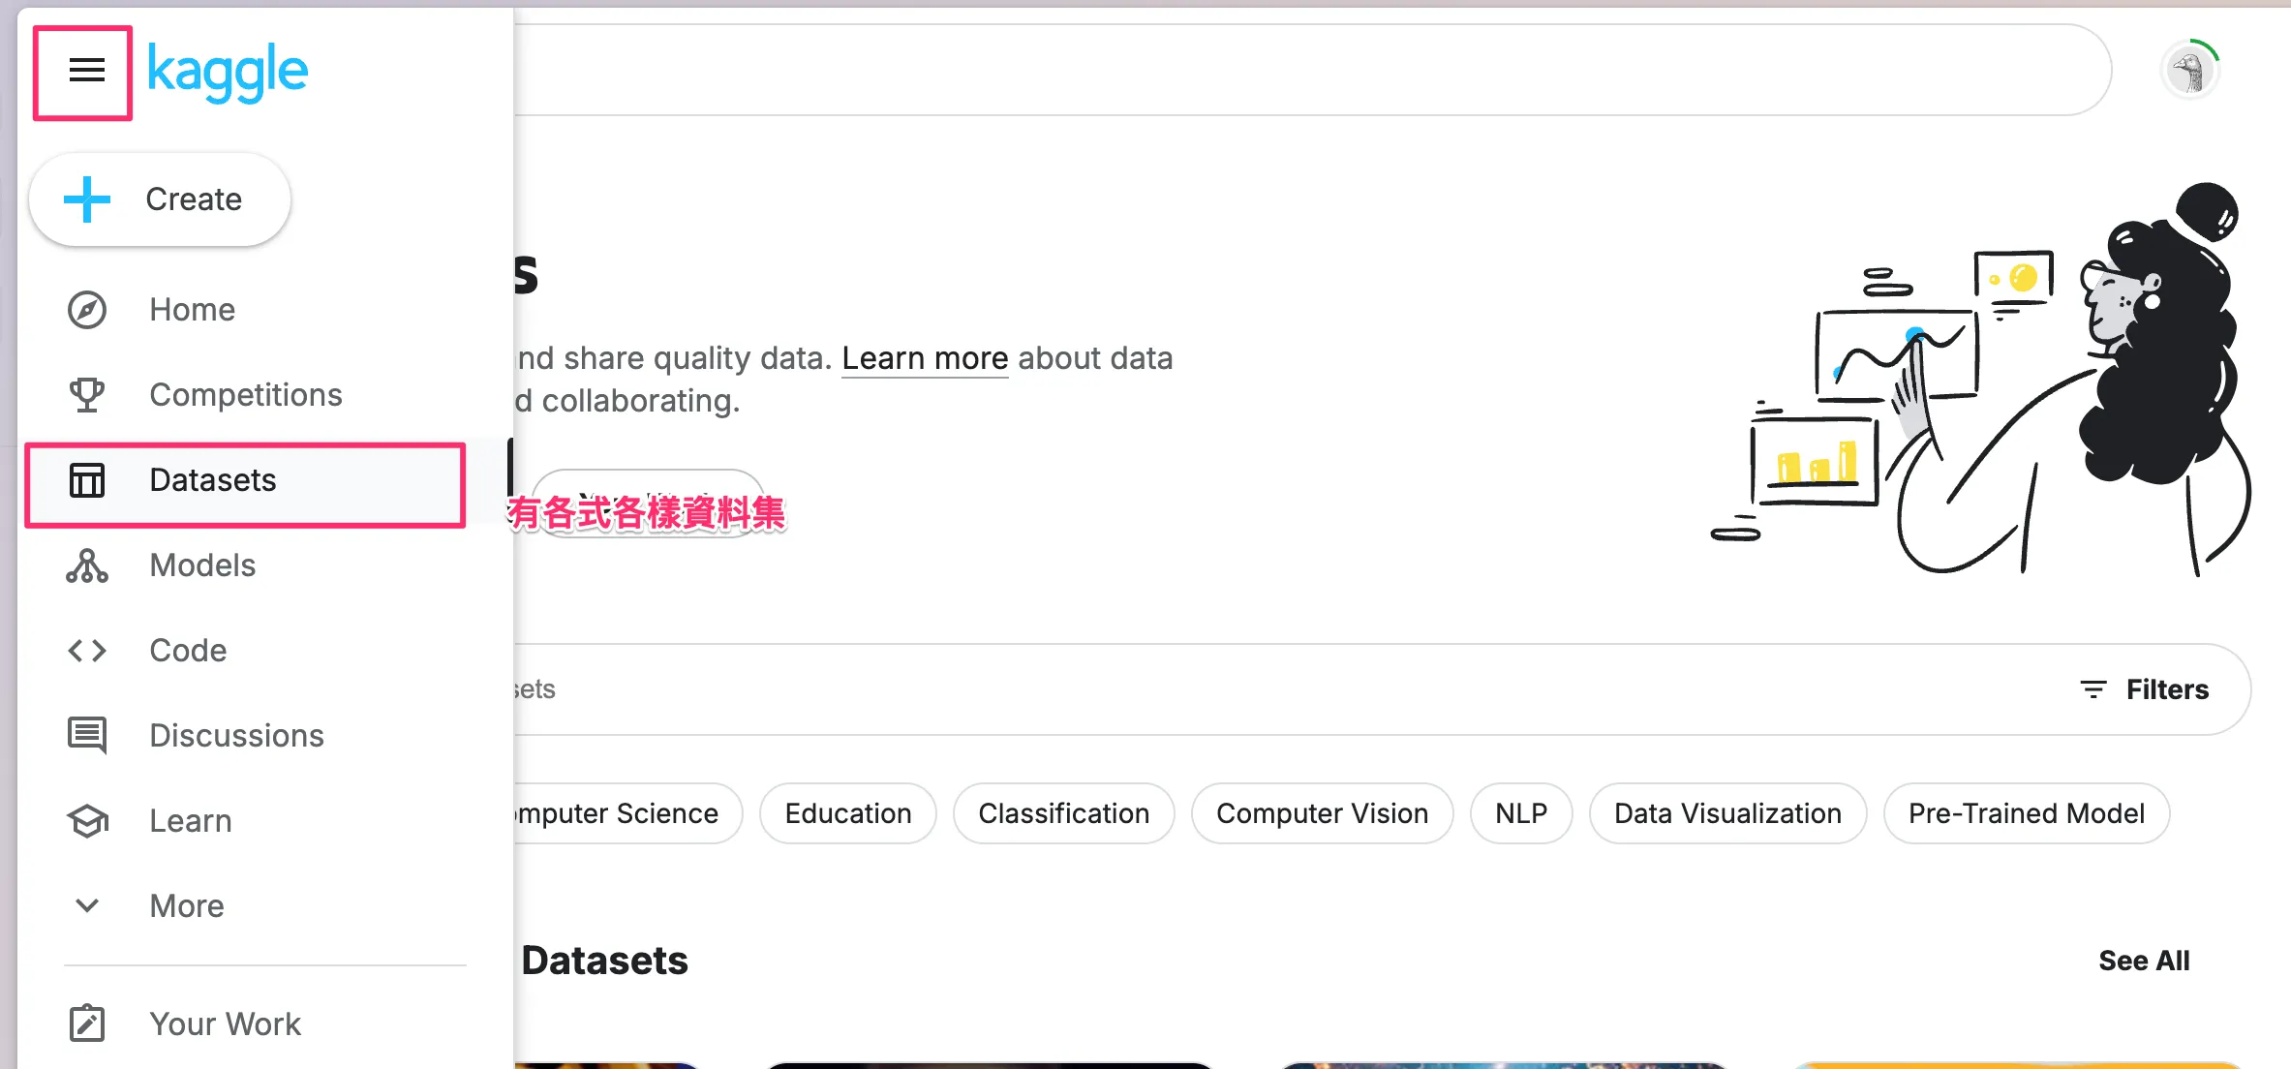Expand the More menu chevron
The height and width of the screenshot is (1069, 2291).
pos(87,906)
